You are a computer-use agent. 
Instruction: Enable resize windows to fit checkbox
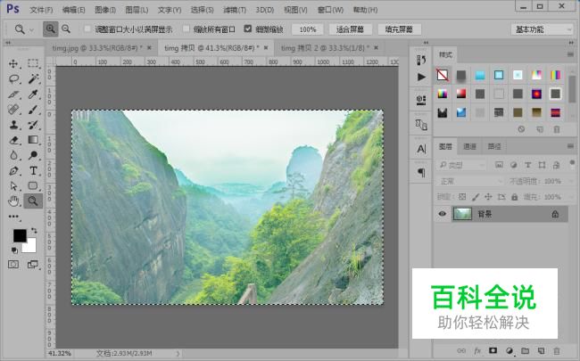87,29
